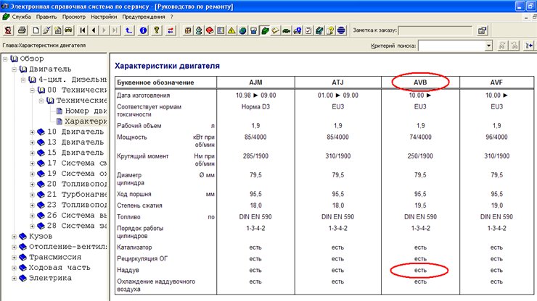Jump to first page with skip-back arrow

(83, 30)
